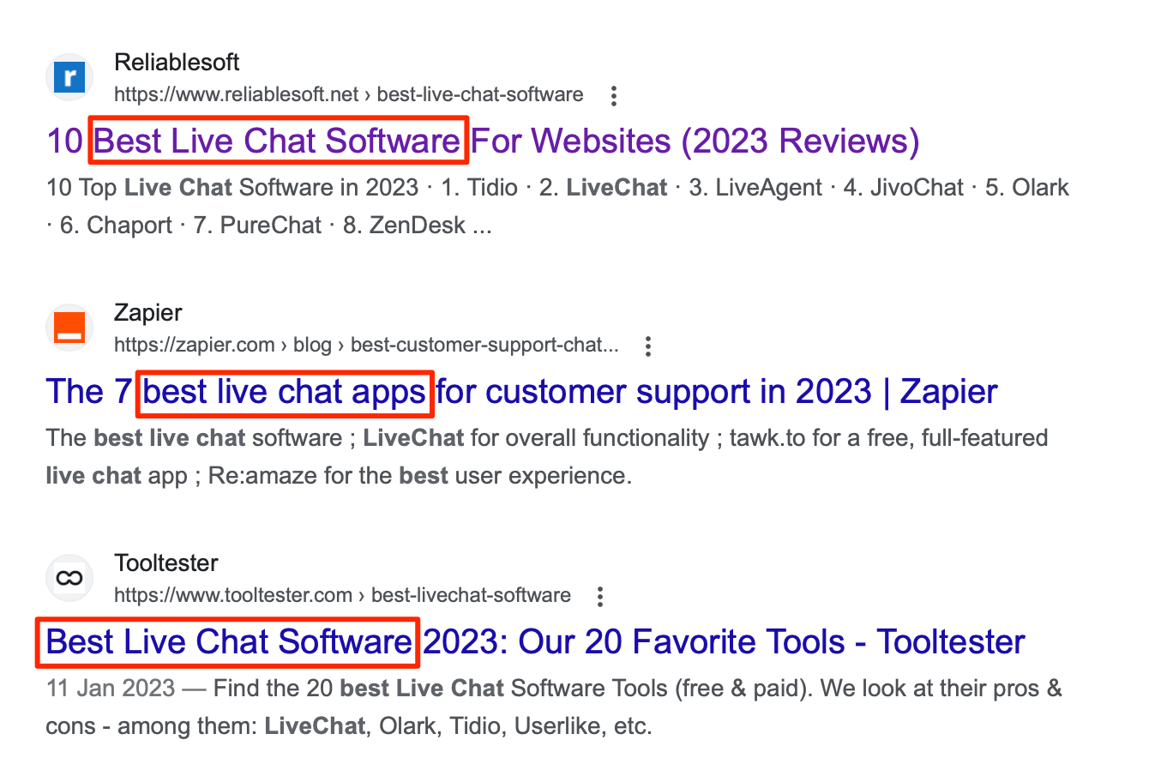Open more options next to Tooltester URL
Screen dimensions: 1173x758
[600, 596]
